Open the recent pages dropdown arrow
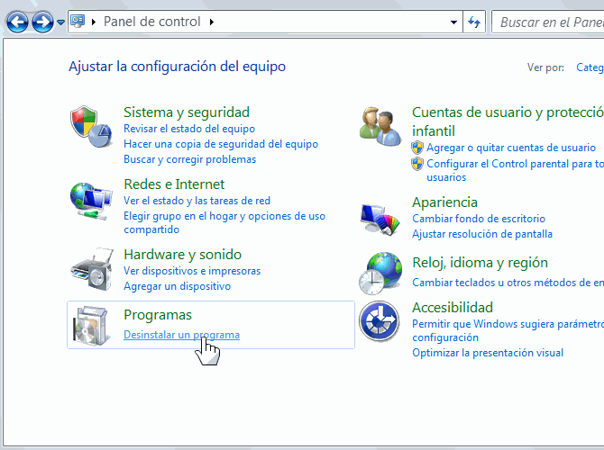Viewport: 604px width, 450px height. (x=60, y=22)
